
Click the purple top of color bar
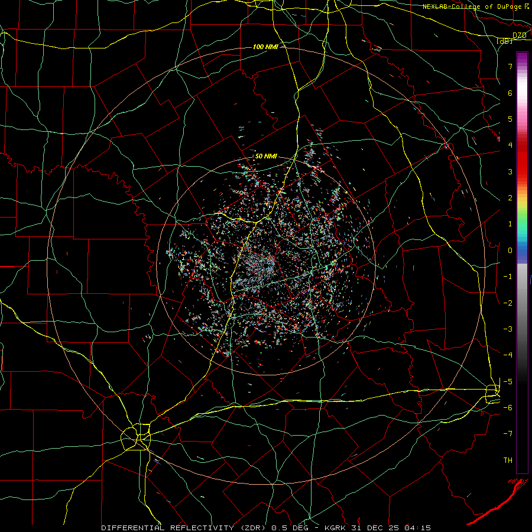tap(522, 58)
